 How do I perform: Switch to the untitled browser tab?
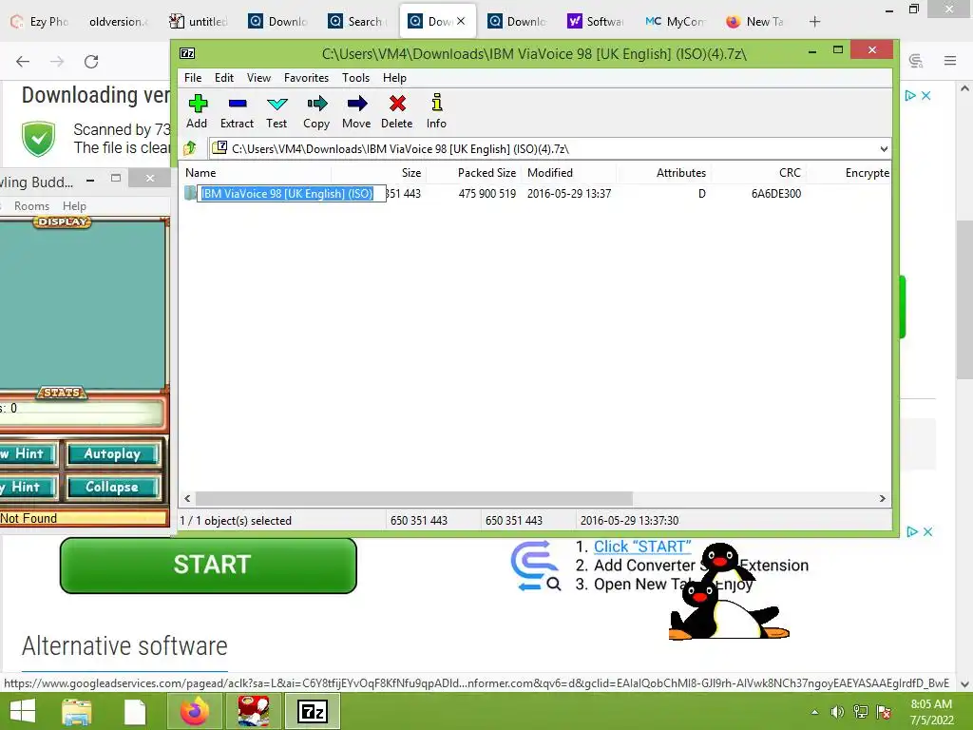(x=199, y=22)
